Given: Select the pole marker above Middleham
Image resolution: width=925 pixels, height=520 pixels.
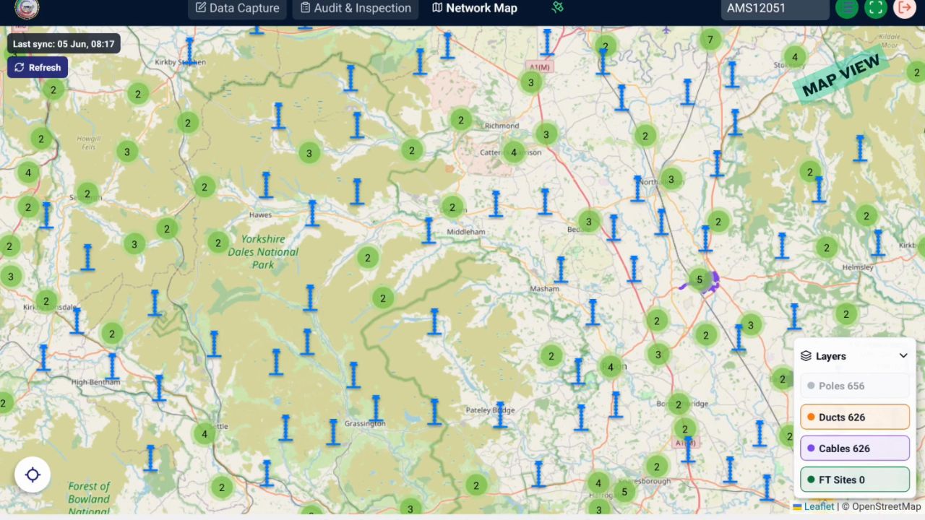Looking at the screenshot, I should [x=429, y=230].
